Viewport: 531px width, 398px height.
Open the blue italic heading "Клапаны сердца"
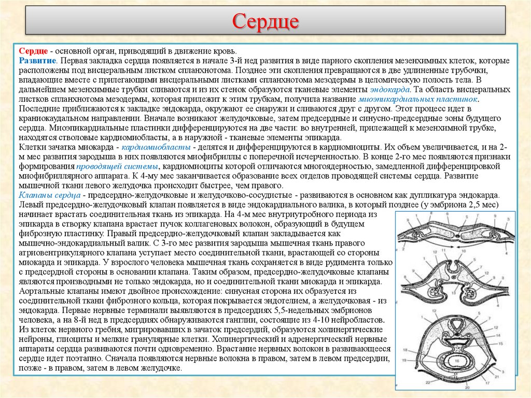50,195
